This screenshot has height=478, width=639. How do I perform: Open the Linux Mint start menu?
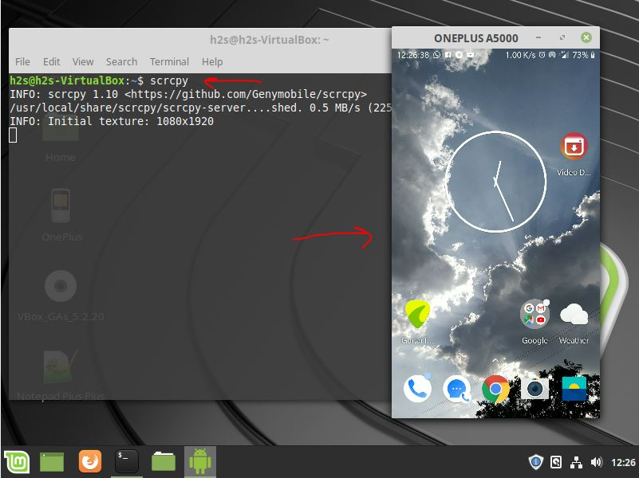(17, 462)
